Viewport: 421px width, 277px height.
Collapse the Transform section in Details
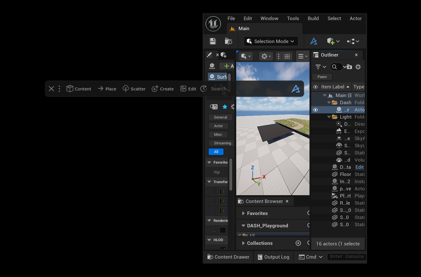pos(209,182)
